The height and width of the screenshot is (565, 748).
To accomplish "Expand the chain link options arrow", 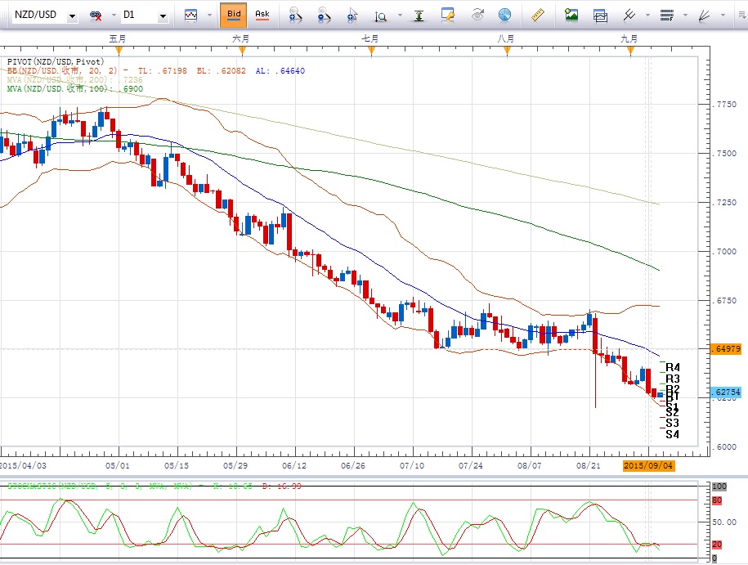I will pos(114,16).
